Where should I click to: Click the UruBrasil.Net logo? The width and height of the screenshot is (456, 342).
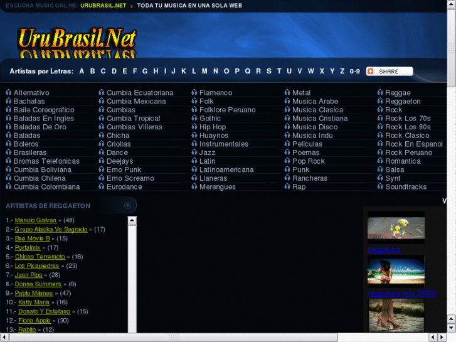[x=77, y=42]
